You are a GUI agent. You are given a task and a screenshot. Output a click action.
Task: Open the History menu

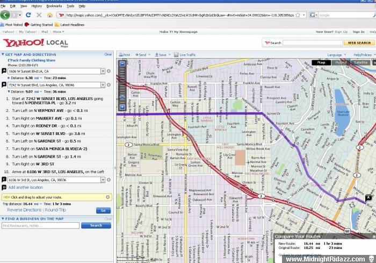[37, 6]
